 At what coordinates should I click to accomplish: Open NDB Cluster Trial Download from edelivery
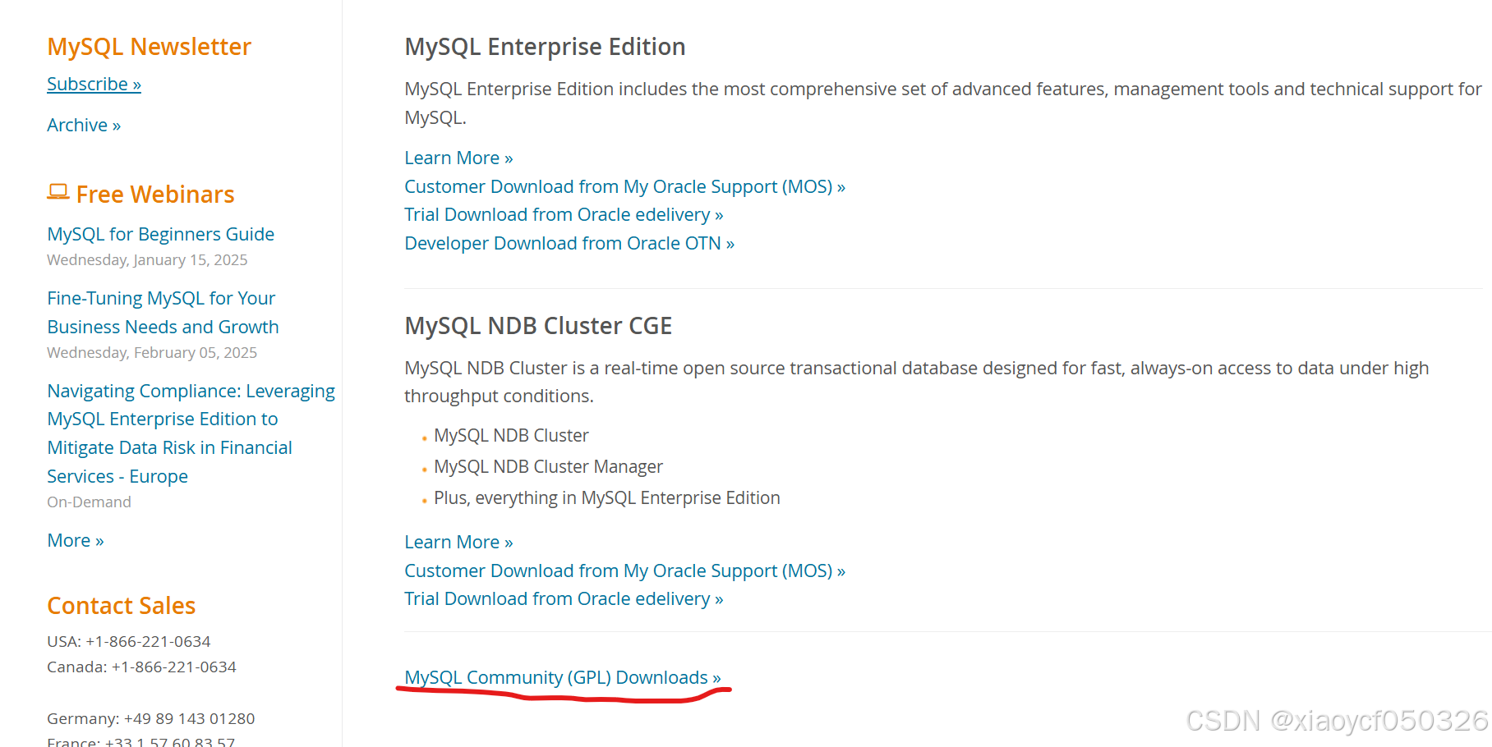[x=564, y=598]
